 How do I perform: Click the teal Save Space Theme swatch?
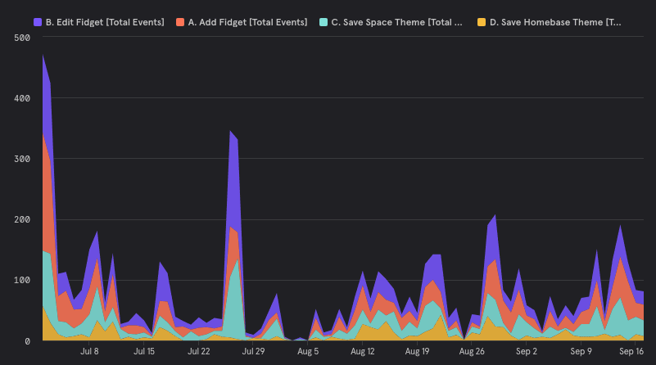point(323,22)
